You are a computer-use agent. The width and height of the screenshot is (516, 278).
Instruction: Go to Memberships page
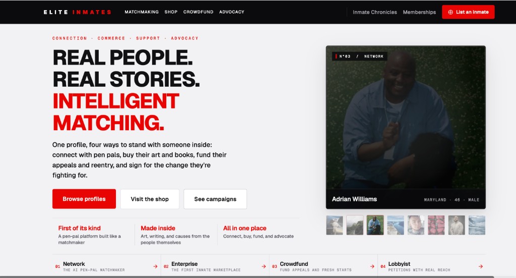(419, 12)
